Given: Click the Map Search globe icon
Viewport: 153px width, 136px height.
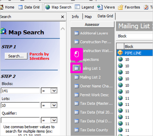Looking at the screenshot, I should pyautogui.click(x=47, y=7).
